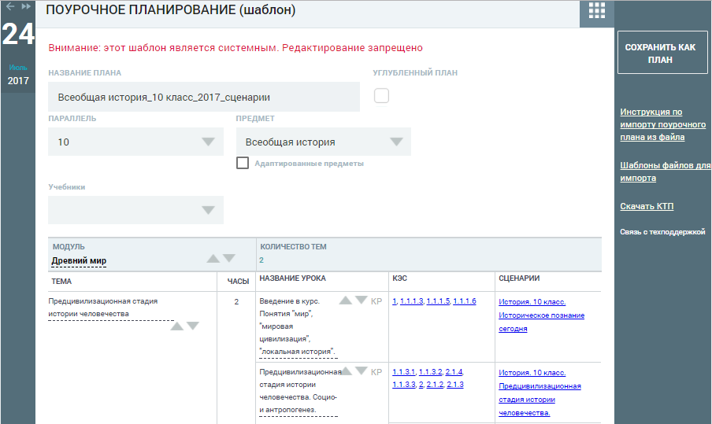The image size is (712, 424).
Task: Open the apps grid menu icon
Action: click(597, 10)
